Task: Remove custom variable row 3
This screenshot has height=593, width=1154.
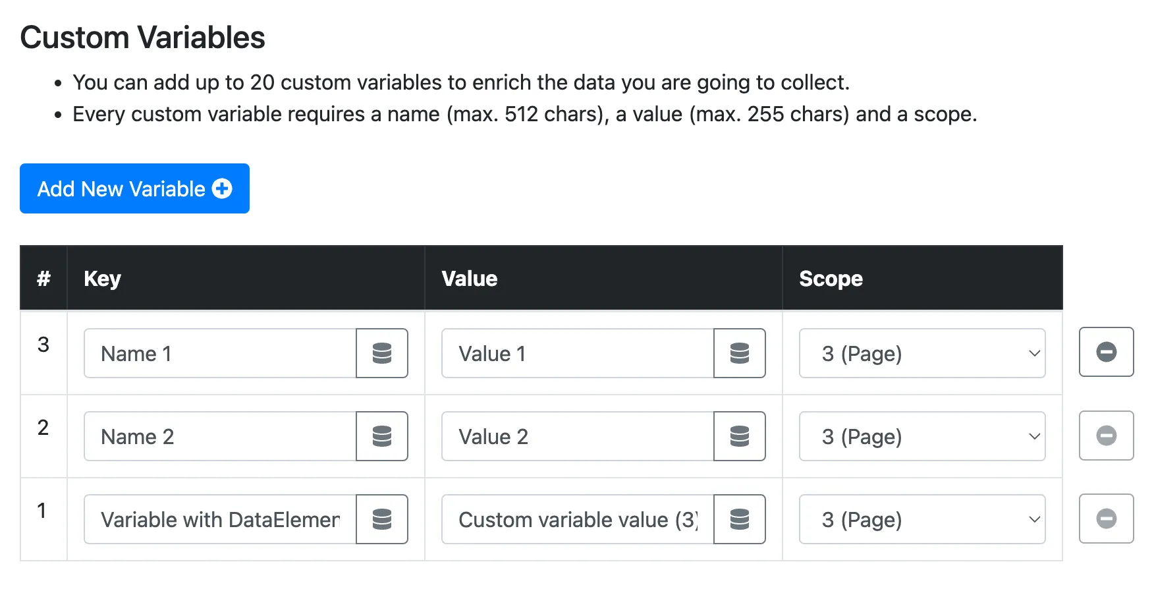Action: 1107,352
